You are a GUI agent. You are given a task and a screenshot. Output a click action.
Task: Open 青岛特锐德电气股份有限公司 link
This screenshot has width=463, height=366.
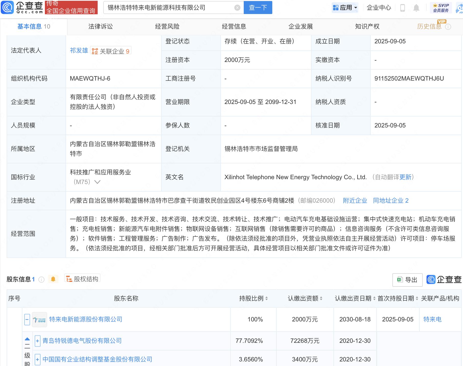[82, 341]
